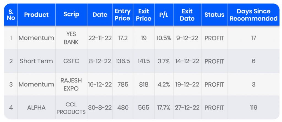Click the ALPHA product cell
Image resolution: width=282 pixels, height=122 pixels.
pos(36,108)
